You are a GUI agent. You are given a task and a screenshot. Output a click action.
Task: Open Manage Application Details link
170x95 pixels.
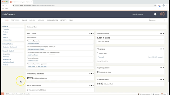tap(36, 49)
